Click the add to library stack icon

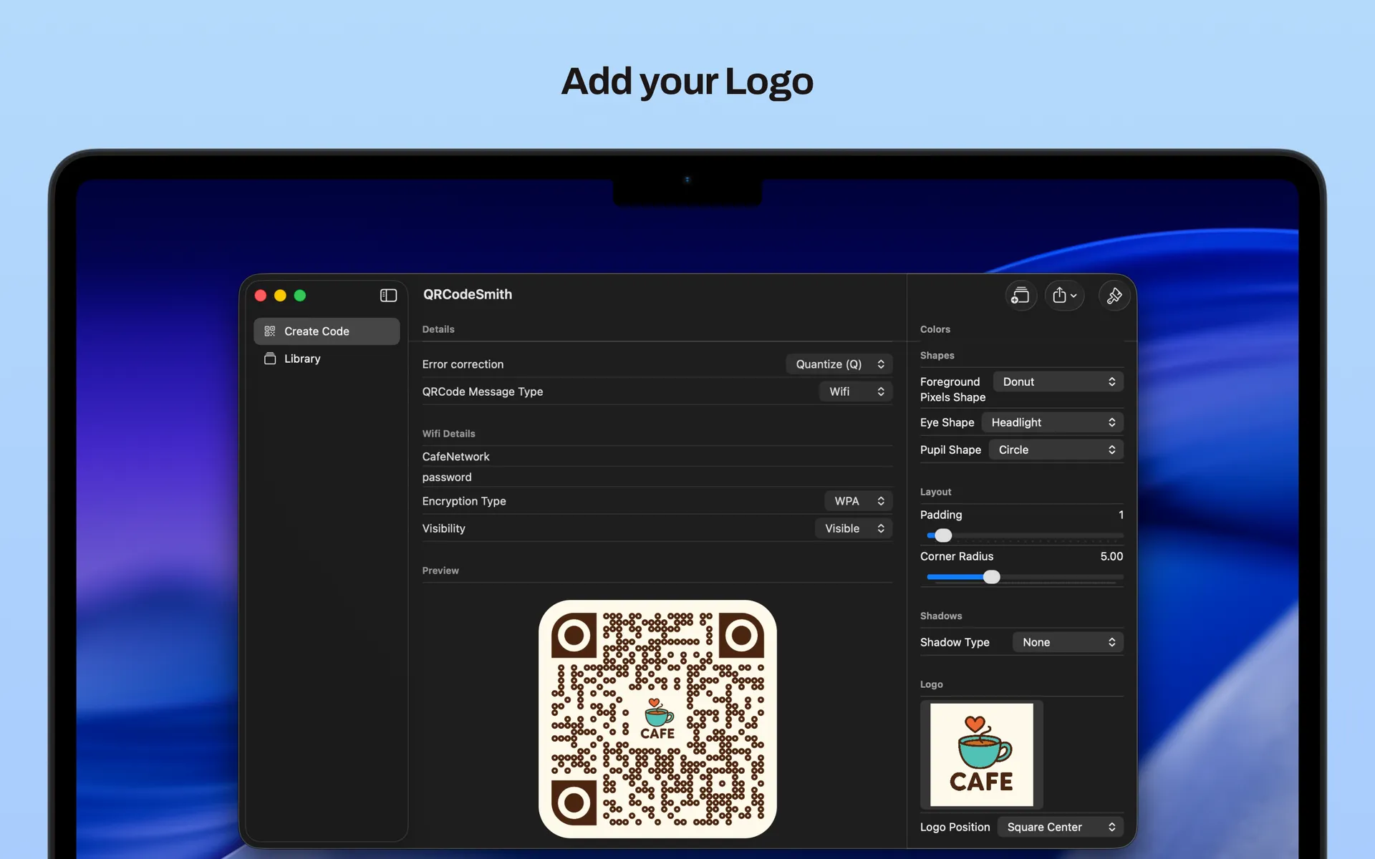coord(1021,296)
